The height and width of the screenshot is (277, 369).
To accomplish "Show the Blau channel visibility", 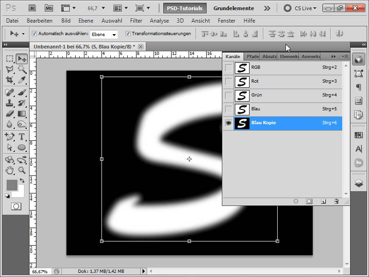I will tap(228, 109).
